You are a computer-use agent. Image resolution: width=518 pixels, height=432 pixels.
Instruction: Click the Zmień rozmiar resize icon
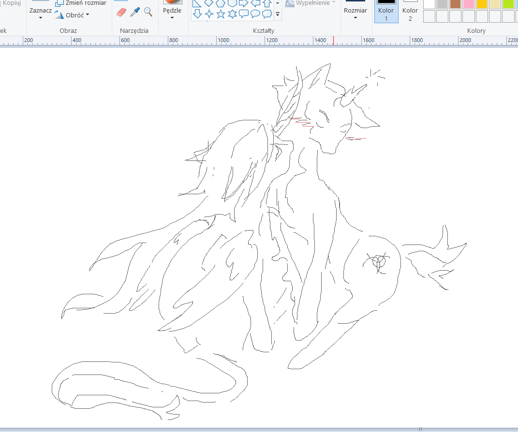[x=59, y=3]
